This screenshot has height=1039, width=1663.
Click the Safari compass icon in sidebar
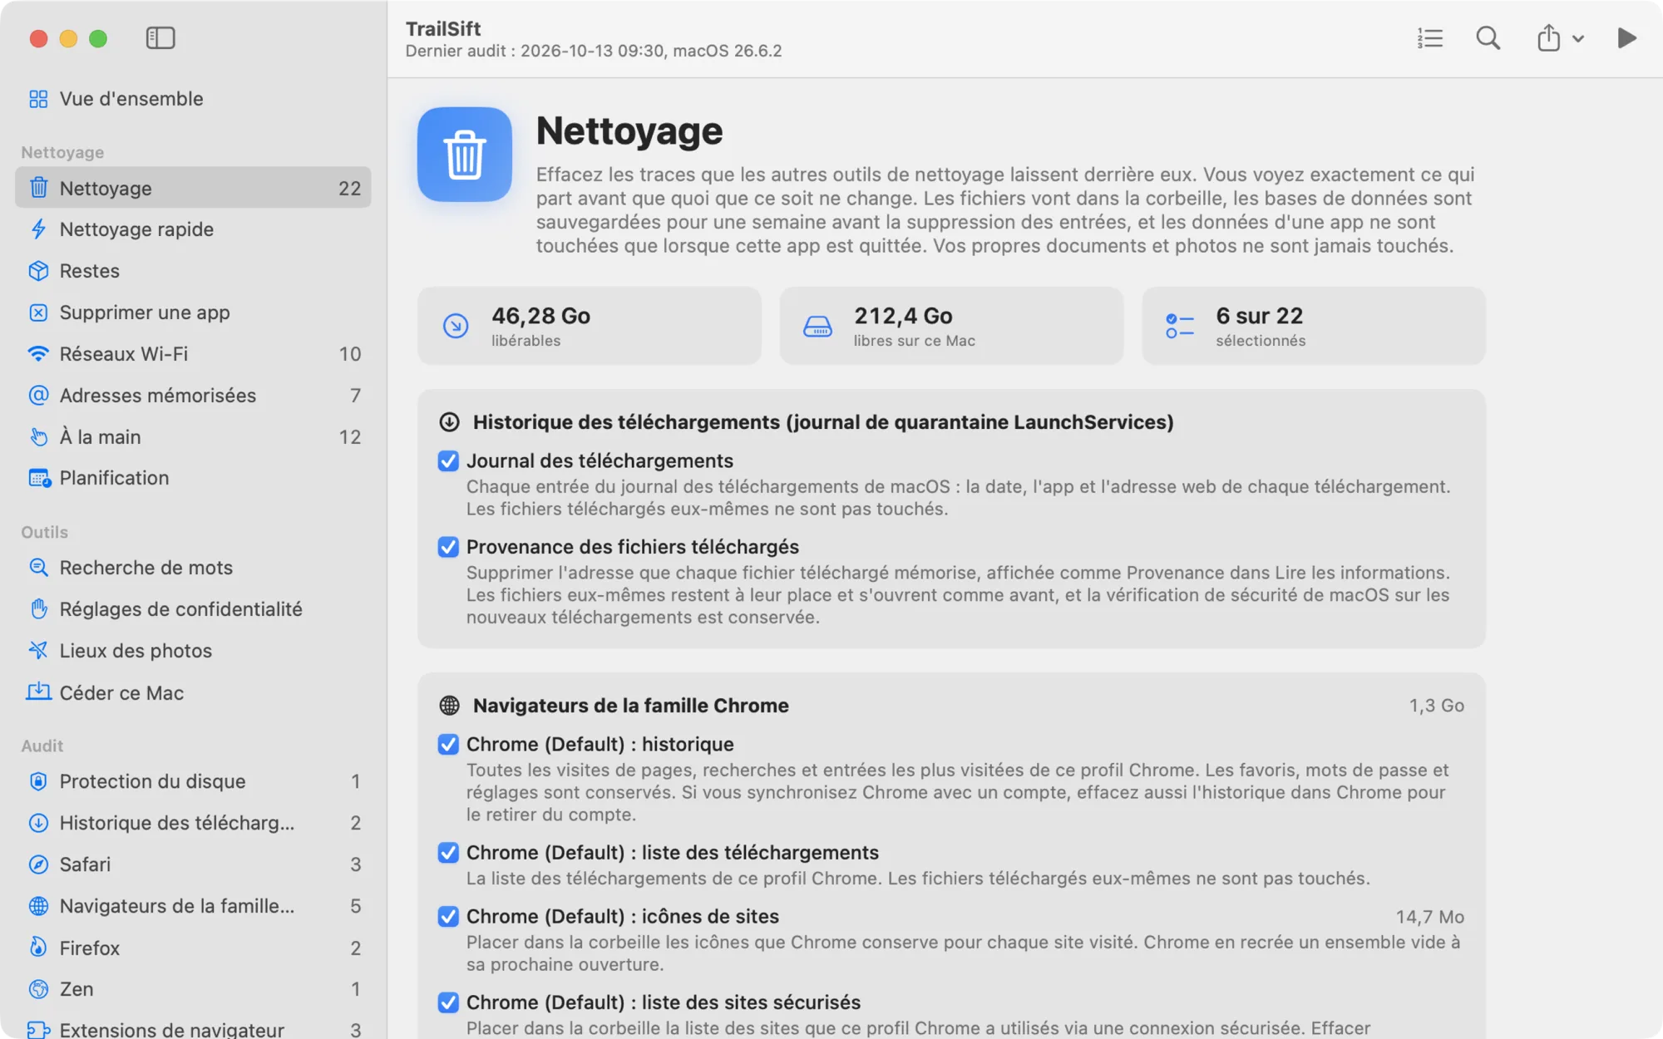click(38, 864)
